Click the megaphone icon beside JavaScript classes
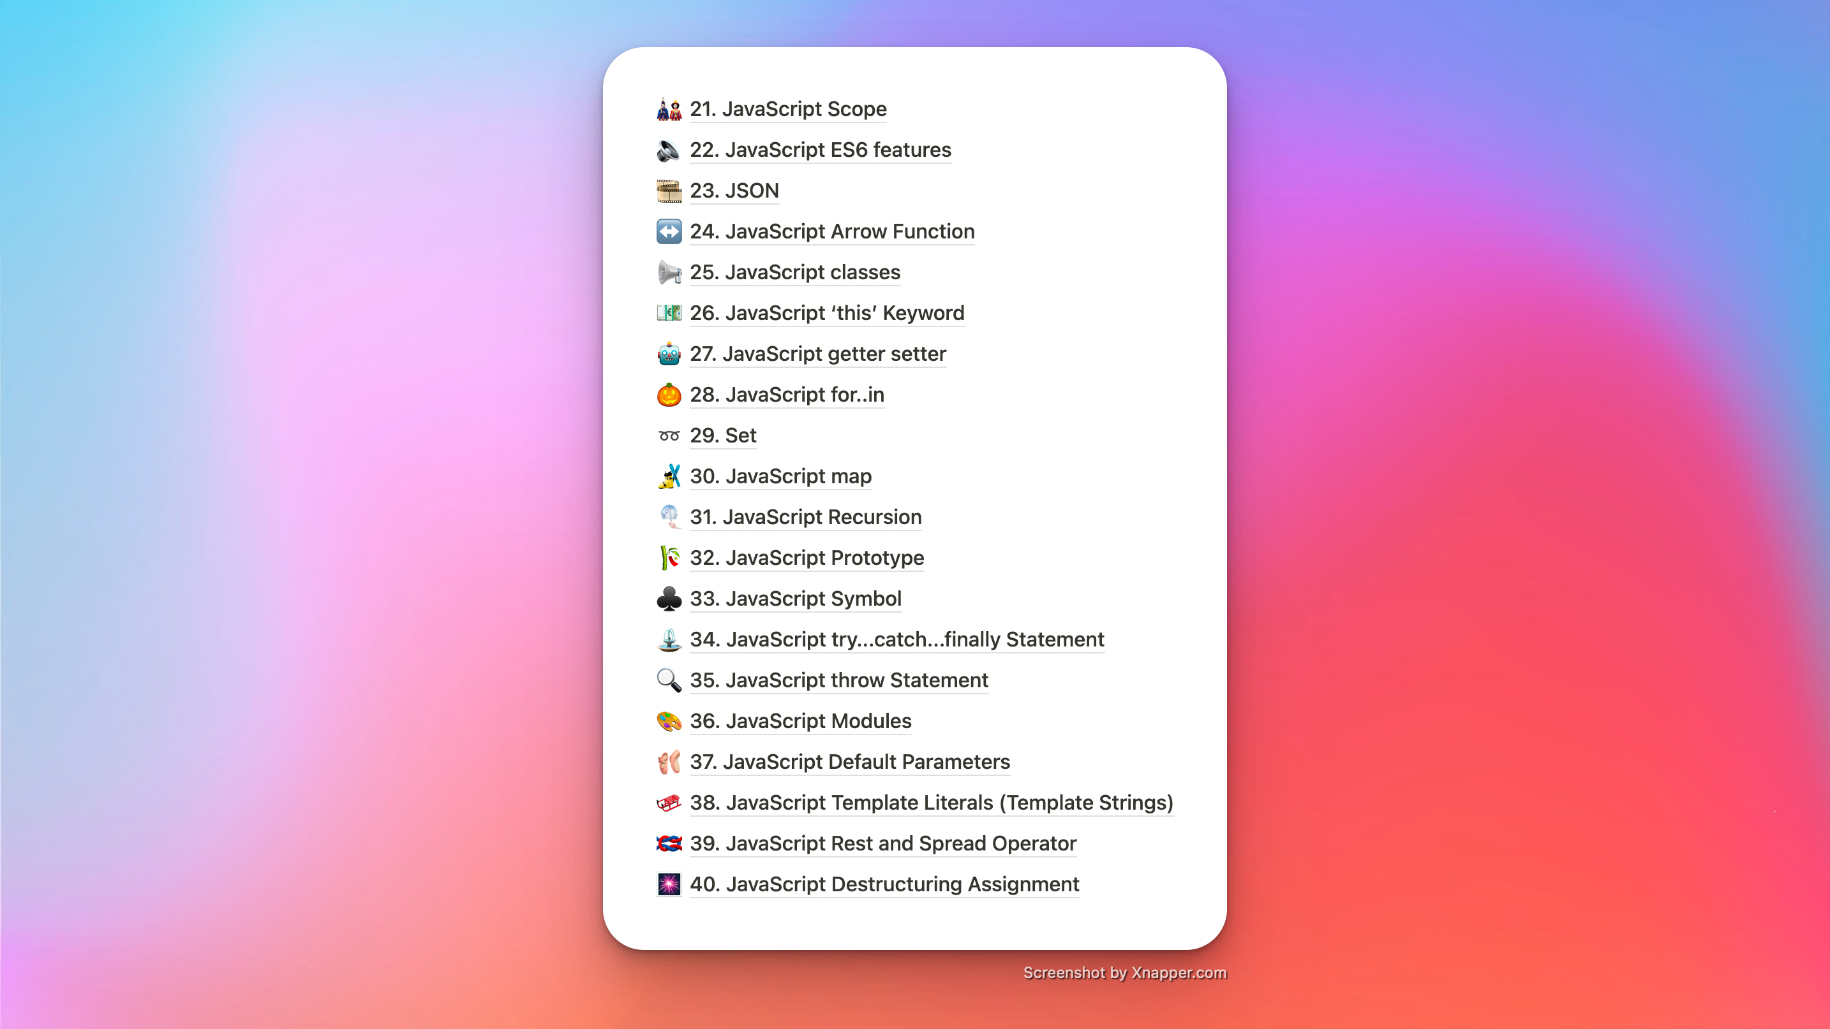 pyautogui.click(x=669, y=272)
